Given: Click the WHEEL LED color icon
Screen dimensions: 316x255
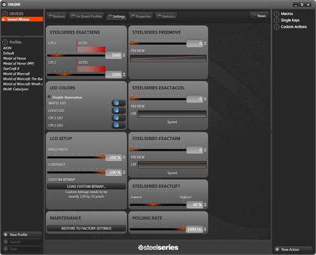Looking at the screenshot, I should 116,103.
